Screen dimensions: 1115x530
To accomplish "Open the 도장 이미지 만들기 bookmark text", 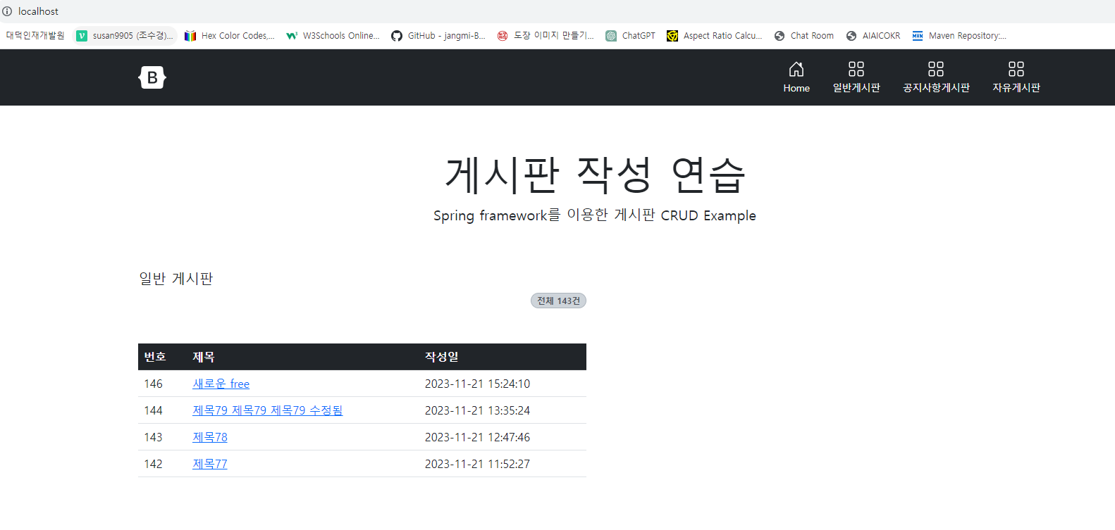I will [x=554, y=36].
